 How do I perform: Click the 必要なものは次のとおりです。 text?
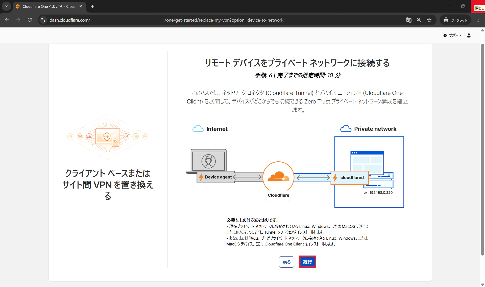click(253, 220)
